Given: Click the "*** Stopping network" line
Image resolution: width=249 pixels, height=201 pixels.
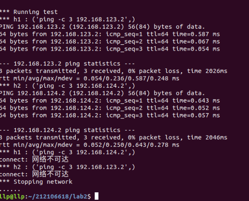Looking at the screenshot, I should coord(36,181).
